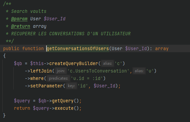Viewport: 190px width, 122px height.
Task: Click the getQuery method call
Action: tap(63, 101)
